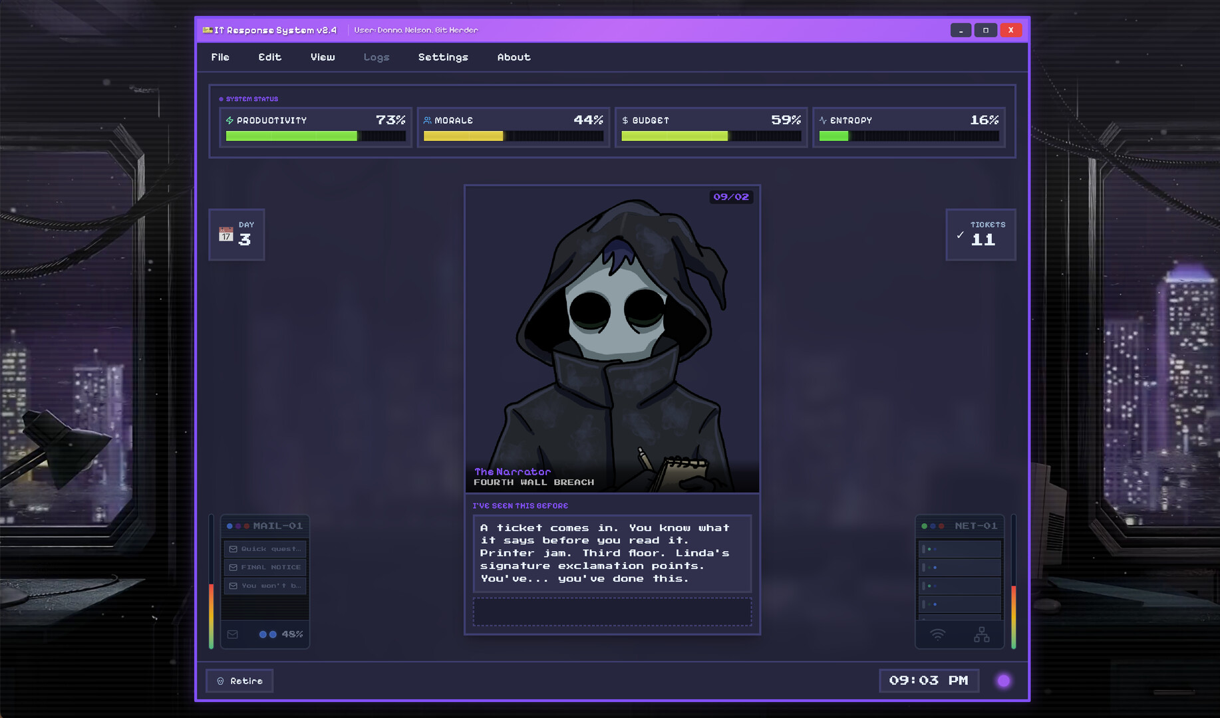Open the Settings menu

443,57
